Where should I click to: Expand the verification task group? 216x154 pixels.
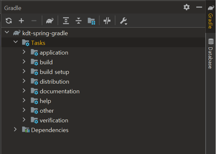coord(24,120)
